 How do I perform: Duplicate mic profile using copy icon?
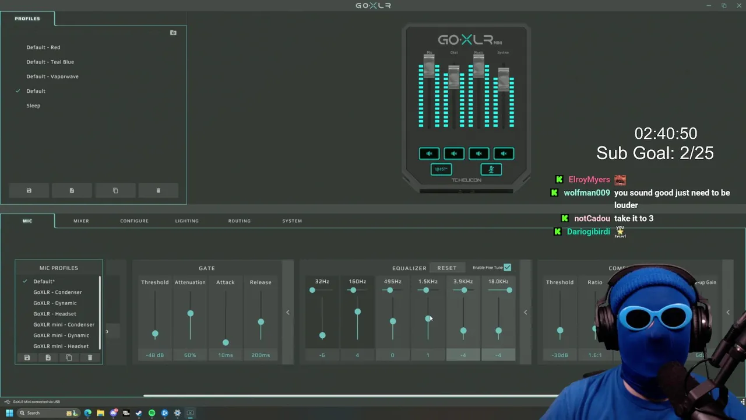[69, 358]
